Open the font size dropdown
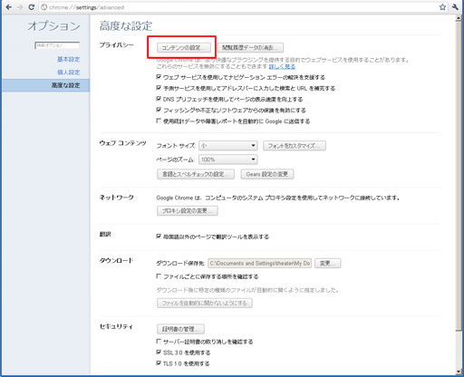This screenshot has height=377, width=464. point(228,146)
